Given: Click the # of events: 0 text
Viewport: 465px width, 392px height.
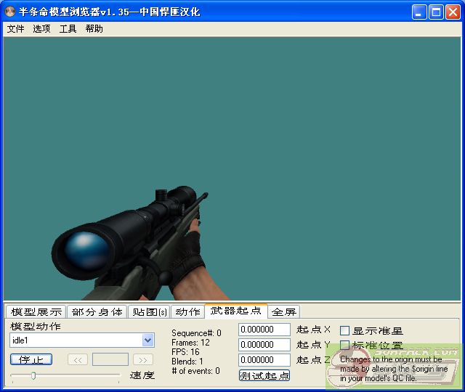Looking at the screenshot, I should coord(195,371).
